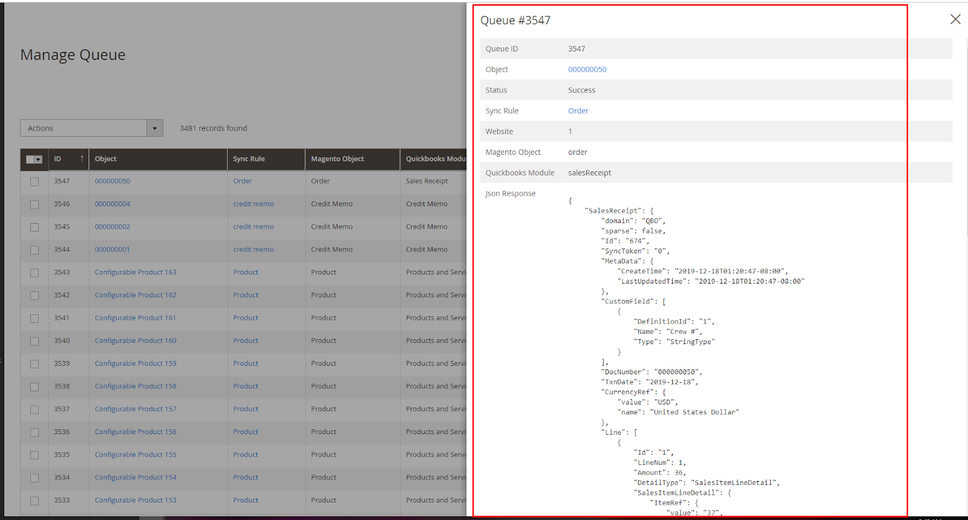The height and width of the screenshot is (520, 968).
Task: Close the Queue #3547 panel
Action: pos(955,19)
